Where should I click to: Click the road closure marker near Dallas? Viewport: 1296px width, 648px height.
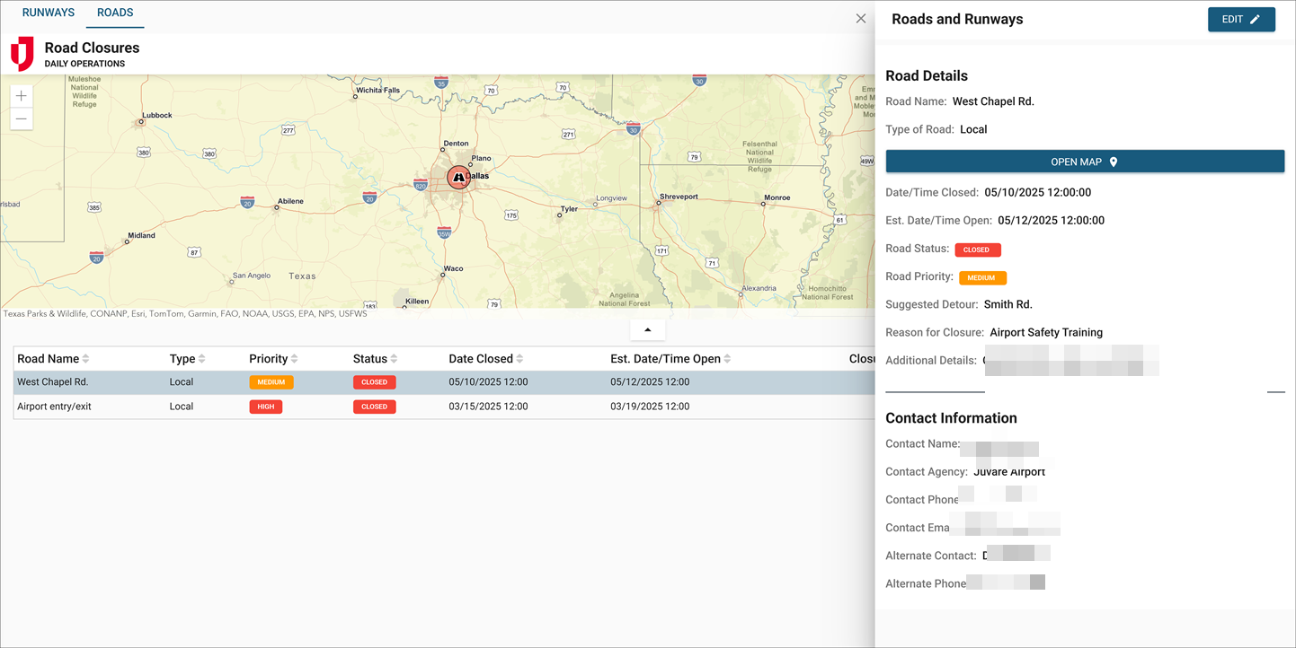(x=458, y=178)
